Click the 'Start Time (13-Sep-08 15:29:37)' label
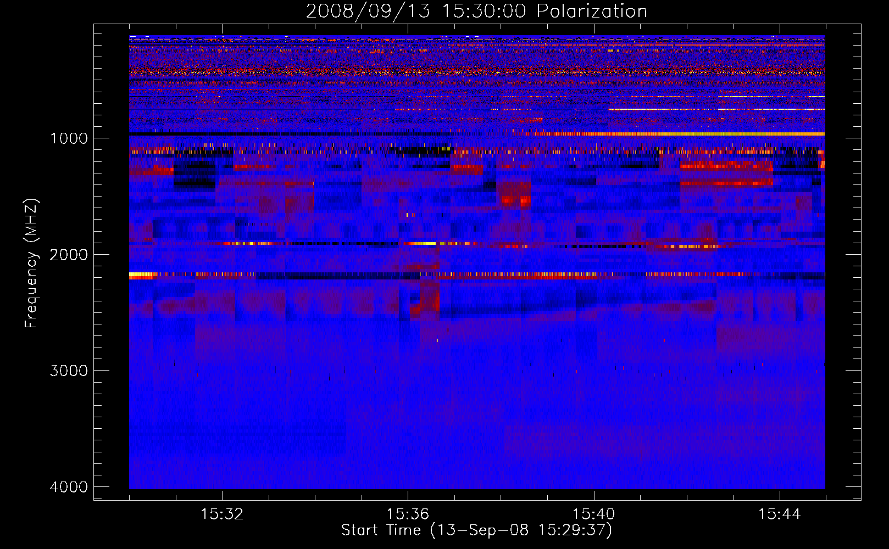The width and height of the screenshot is (889, 549). tap(476, 530)
